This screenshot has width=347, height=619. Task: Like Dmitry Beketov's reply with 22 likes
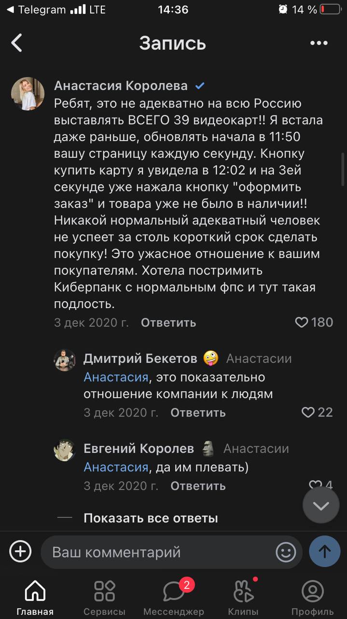click(308, 412)
